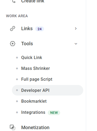The height and width of the screenshot is (131, 97).
Task: Click the bullet before Quick Link
Action: 17,58
